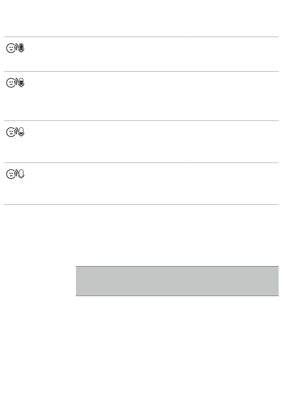This screenshot has height=407, width=283.
Task: Choose the quarter-filled microphone icon
Action: [x=21, y=132]
